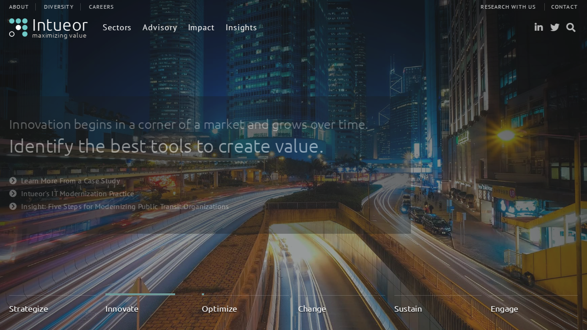Show the Change slide

(x=312, y=309)
